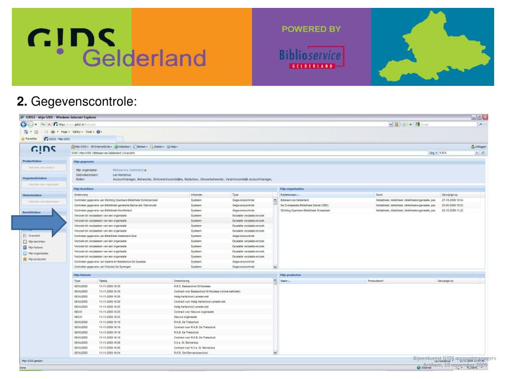
Task: Click the Overzicht sidebar icon
Action: click(25, 235)
